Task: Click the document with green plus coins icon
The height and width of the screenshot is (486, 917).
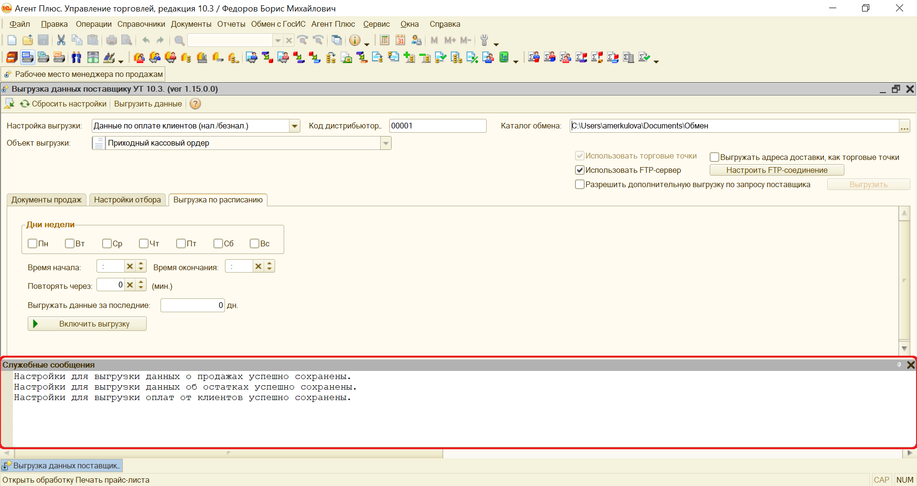Action: pos(409,58)
